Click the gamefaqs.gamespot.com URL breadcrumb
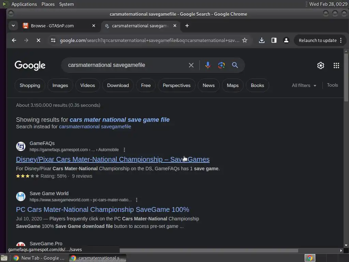The width and height of the screenshot is (349, 262). point(74,150)
